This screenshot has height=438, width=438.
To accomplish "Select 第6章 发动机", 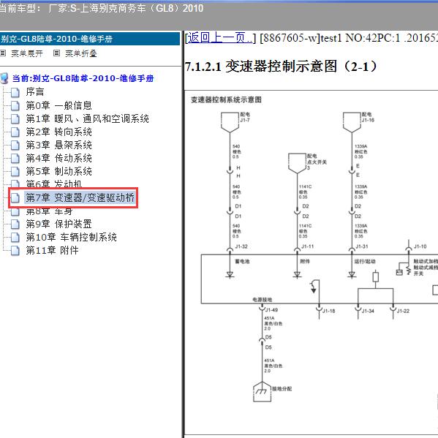I will [53, 184].
